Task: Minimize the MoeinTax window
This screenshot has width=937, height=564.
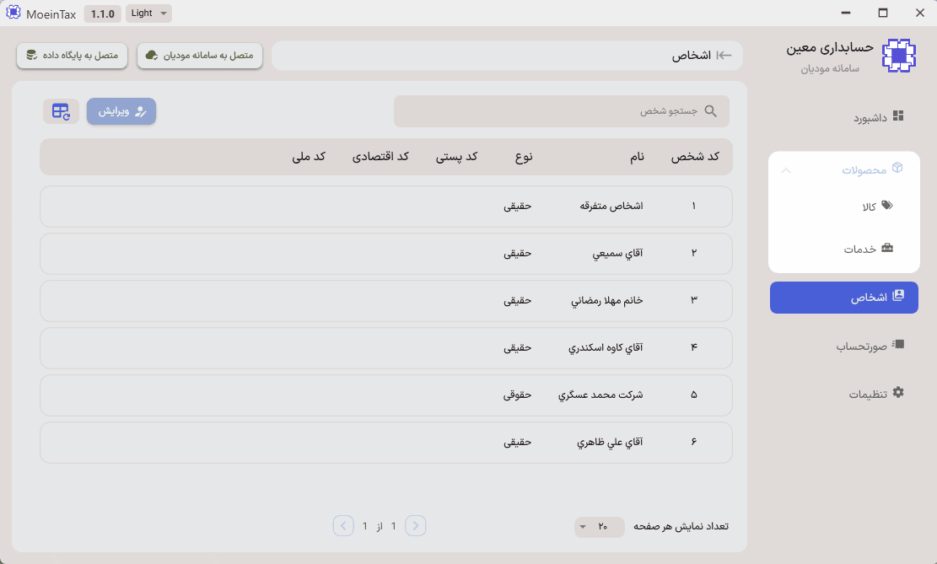Action: (846, 13)
